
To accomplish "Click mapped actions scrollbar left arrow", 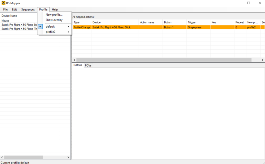I will click(x=74, y=60).
